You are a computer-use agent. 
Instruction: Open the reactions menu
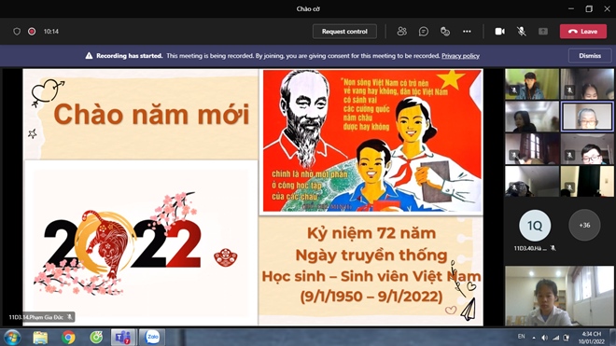point(445,32)
